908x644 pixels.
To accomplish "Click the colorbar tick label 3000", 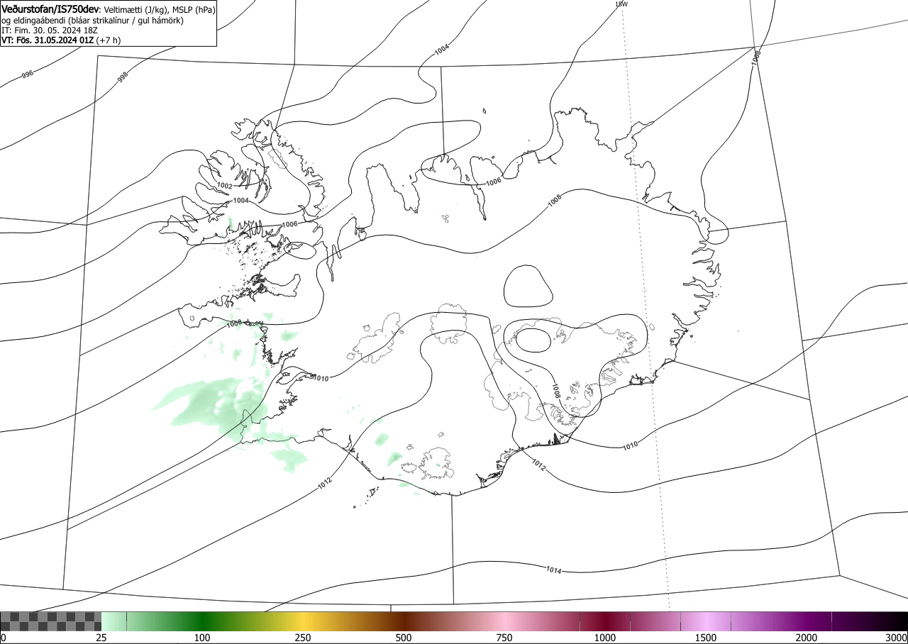I will click(x=897, y=638).
